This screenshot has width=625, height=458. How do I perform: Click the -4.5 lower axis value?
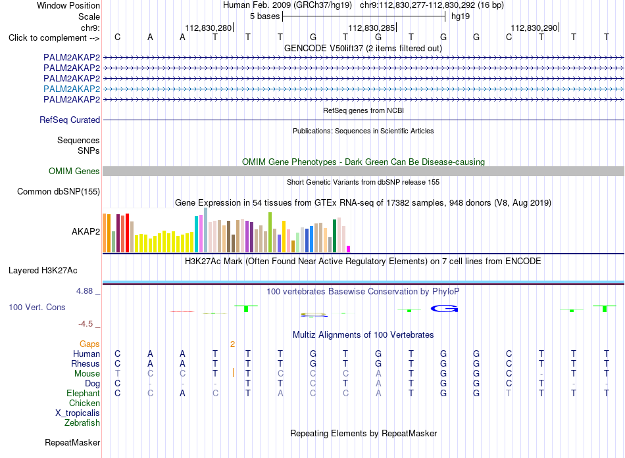(86, 324)
